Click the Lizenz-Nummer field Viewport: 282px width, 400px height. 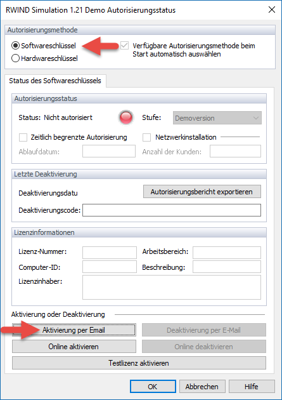tap(110, 253)
